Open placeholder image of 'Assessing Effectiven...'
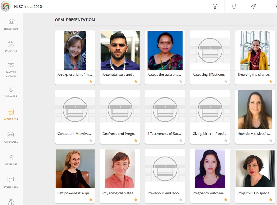The image size is (277, 205). pyautogui.click(x=210, y=50)
